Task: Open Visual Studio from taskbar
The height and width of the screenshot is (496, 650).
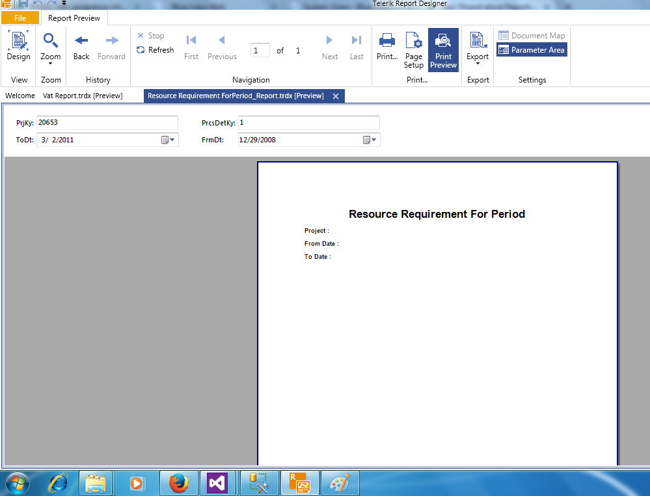Action: pyautogui.click(x=217, y=483)
